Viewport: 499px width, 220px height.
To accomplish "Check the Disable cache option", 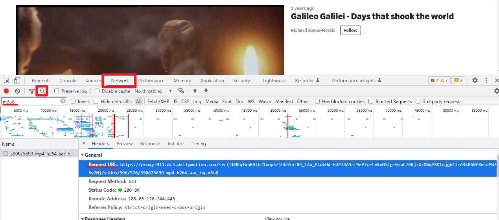I will point(97,91).
